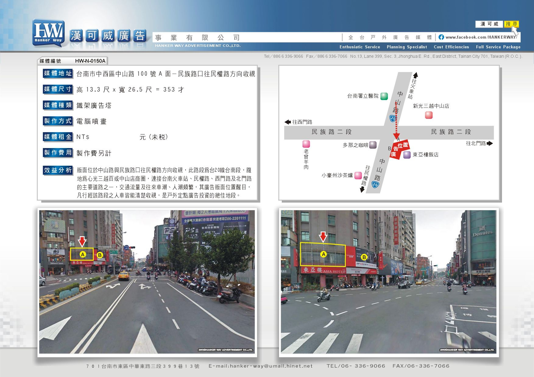
Task: Open www.facebook.com/HANKERWAY link
Action: pos(481,37)
